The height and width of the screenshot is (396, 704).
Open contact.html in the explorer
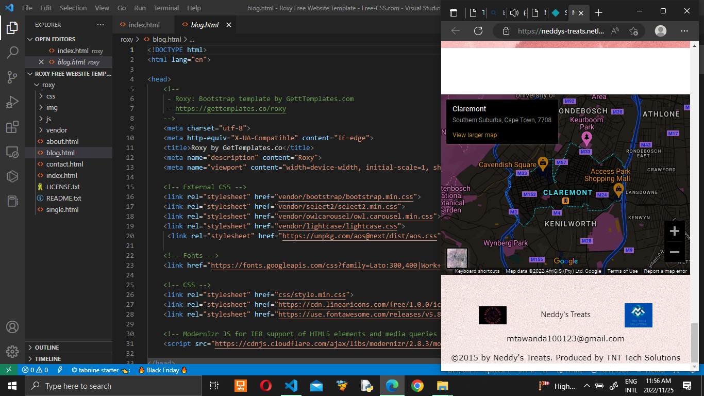click(64, 164)
